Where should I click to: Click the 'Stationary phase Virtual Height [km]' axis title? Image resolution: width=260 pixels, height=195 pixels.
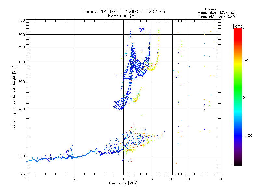pos(14,98)
